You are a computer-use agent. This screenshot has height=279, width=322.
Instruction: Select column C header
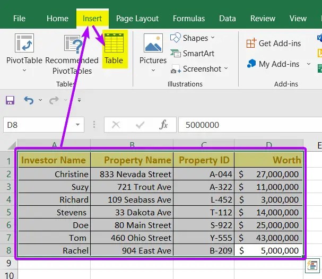tap(204, 144)
